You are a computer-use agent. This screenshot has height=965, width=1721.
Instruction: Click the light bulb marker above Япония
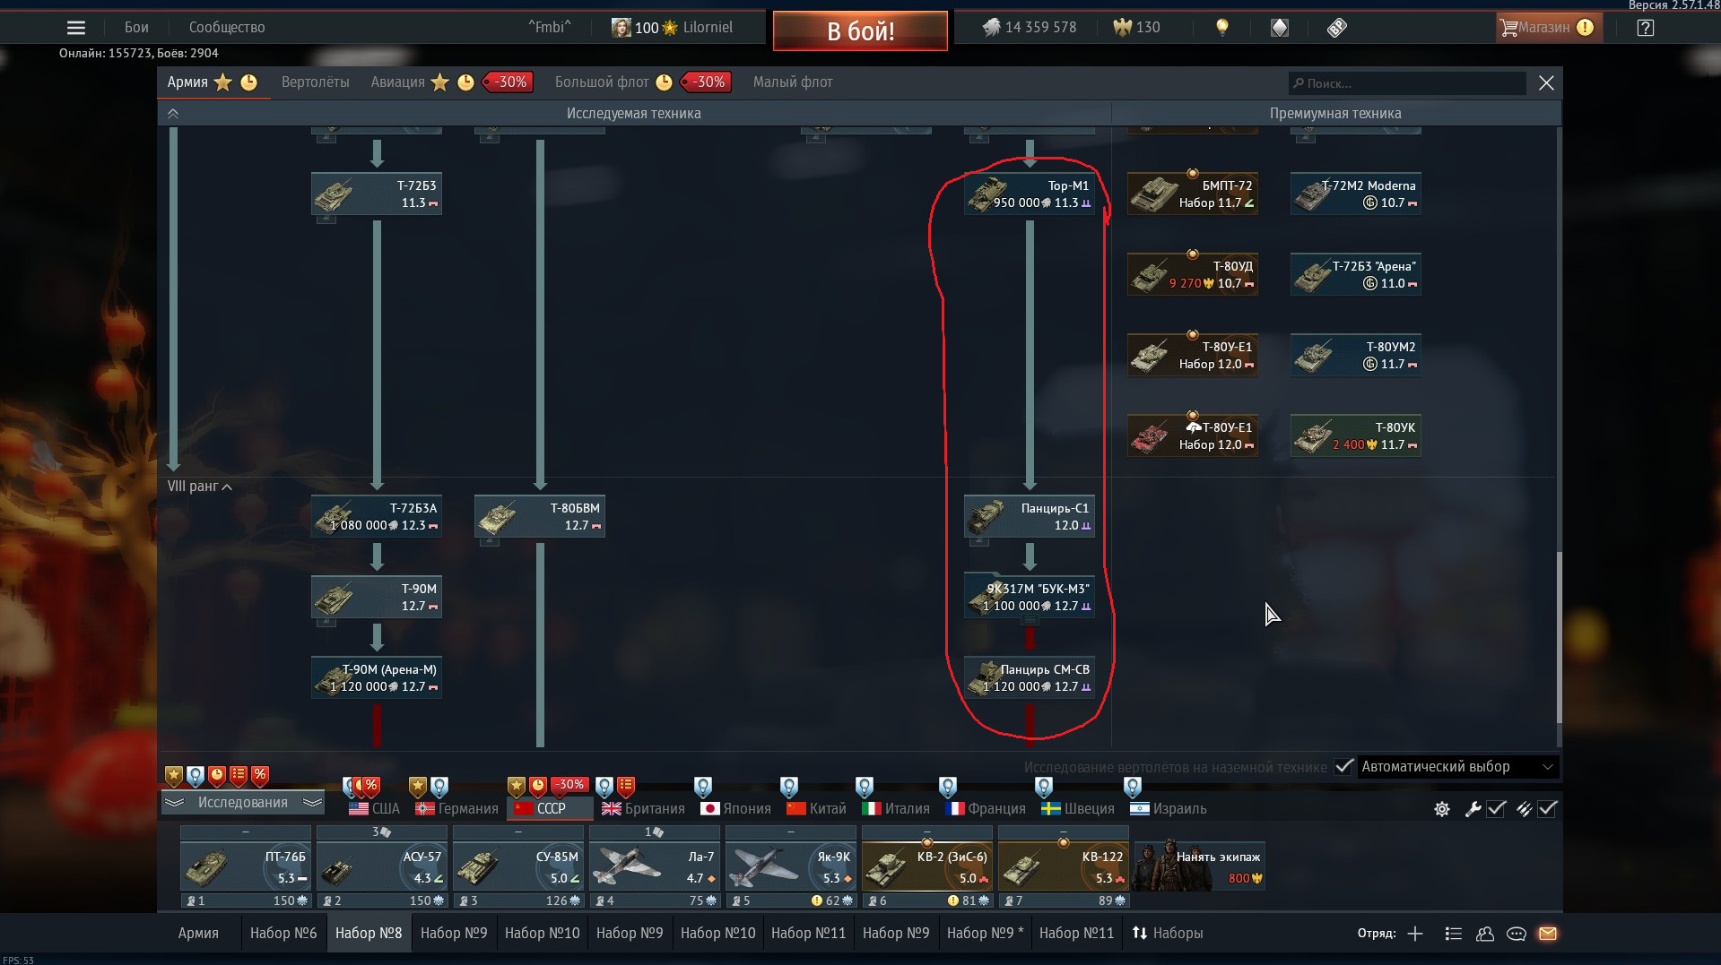point(703,787)
